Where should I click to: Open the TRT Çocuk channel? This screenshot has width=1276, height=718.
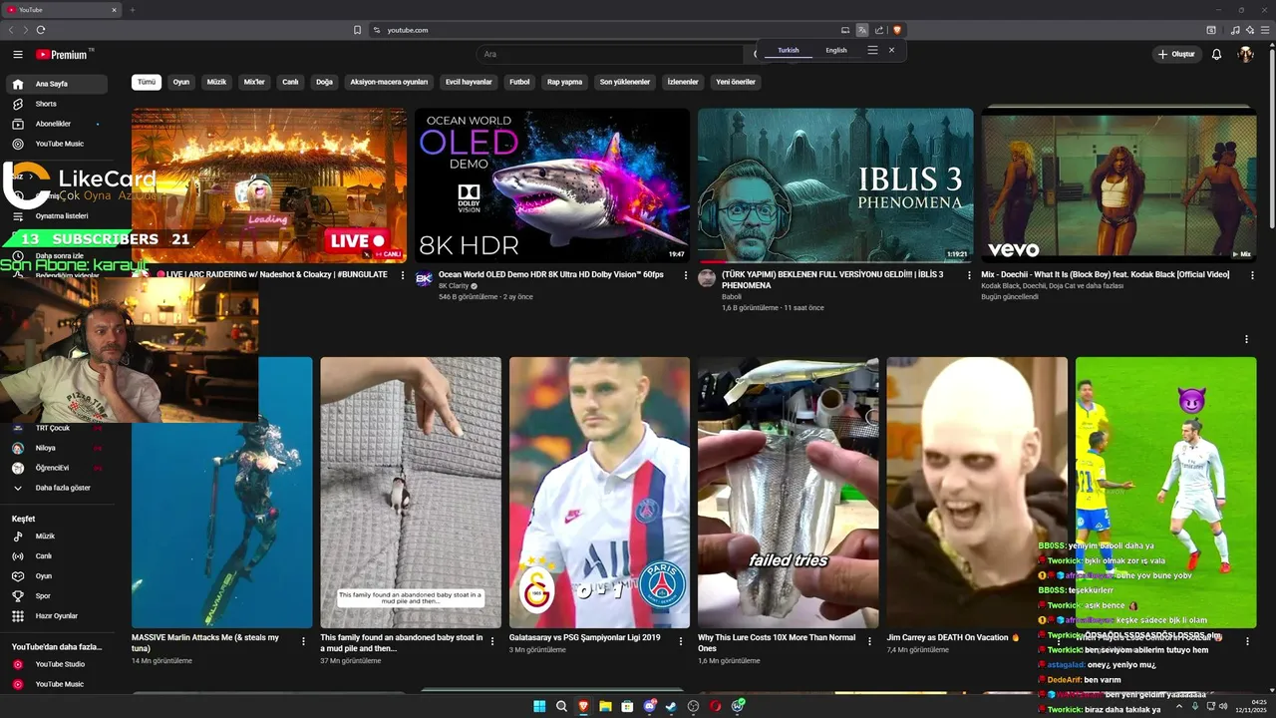[56, 428]
